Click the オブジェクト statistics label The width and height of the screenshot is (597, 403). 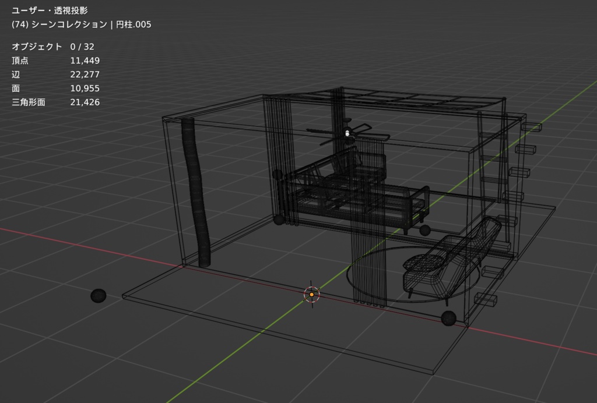click(37, 47)
